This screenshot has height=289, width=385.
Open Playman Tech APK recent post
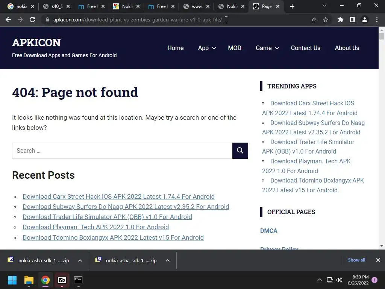click(x=96, y=227)
